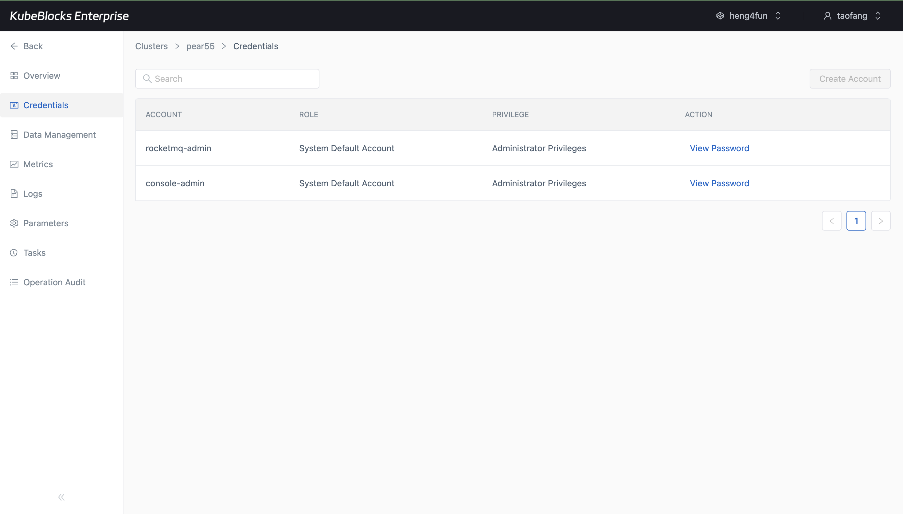Go to Clusters via breadcrumb
This screenshot has width=903, height=514.
151,46
